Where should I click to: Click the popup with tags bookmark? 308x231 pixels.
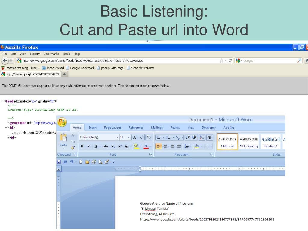[x=110, y=68]
